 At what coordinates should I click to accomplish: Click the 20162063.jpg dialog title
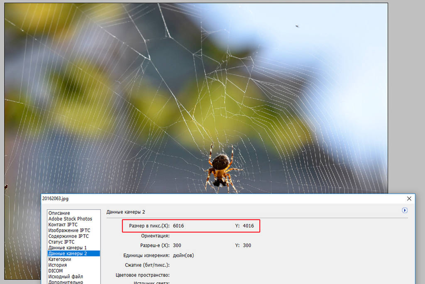tap(55, 198)
